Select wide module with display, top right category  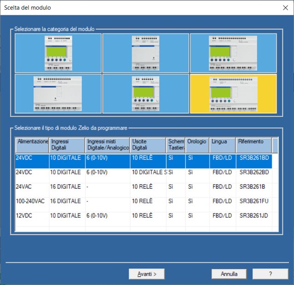coord(233,53)
